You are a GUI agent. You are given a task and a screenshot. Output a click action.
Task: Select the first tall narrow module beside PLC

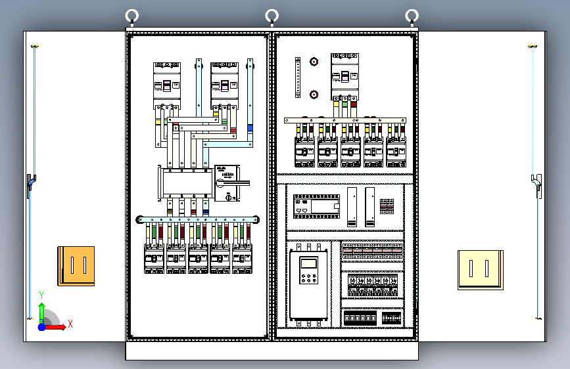coord(352,207)
